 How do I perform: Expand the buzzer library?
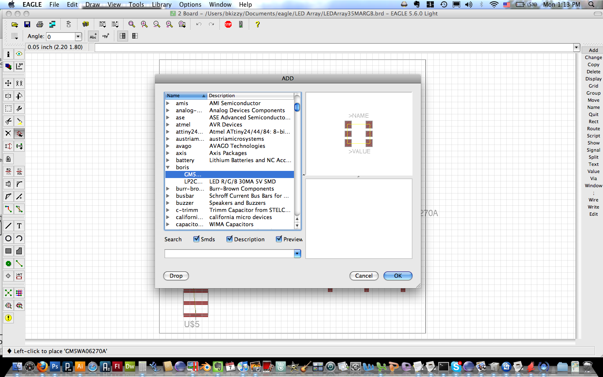click(168, 203)
